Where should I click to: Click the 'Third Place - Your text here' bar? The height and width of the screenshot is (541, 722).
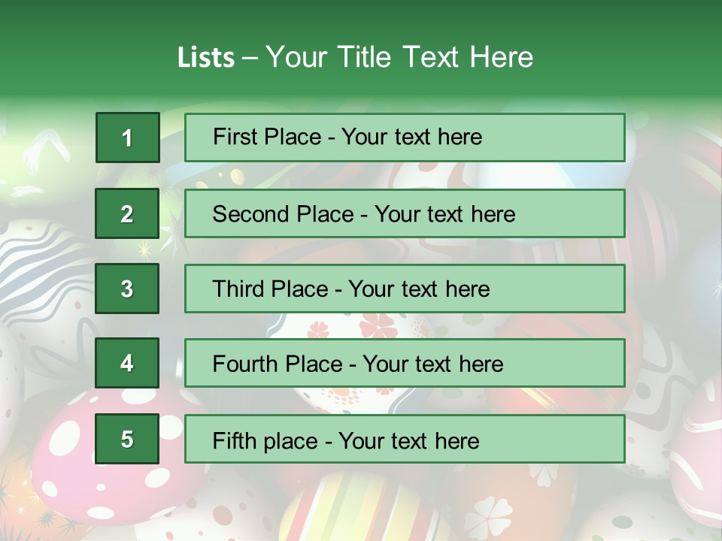(405, 289)
